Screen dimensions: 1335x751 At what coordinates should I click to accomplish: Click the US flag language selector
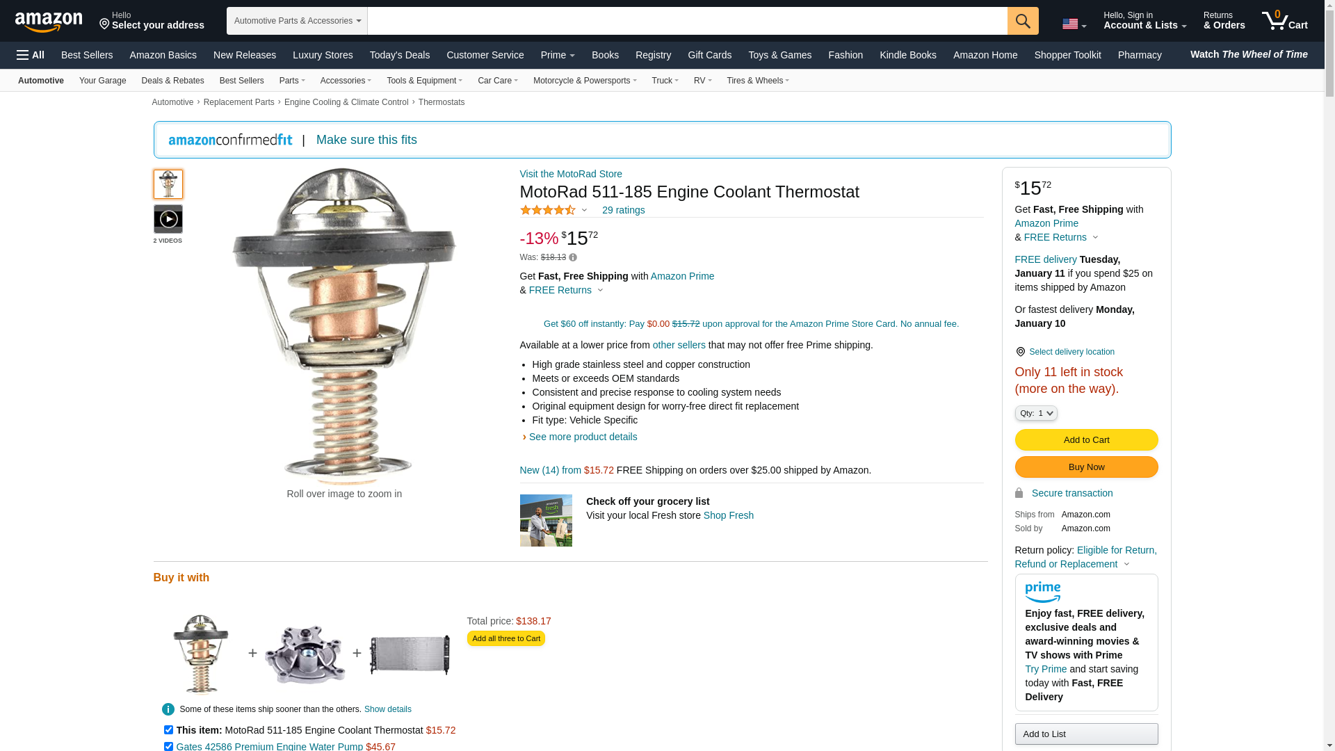pyautogui.click(x=1074, y=24)
